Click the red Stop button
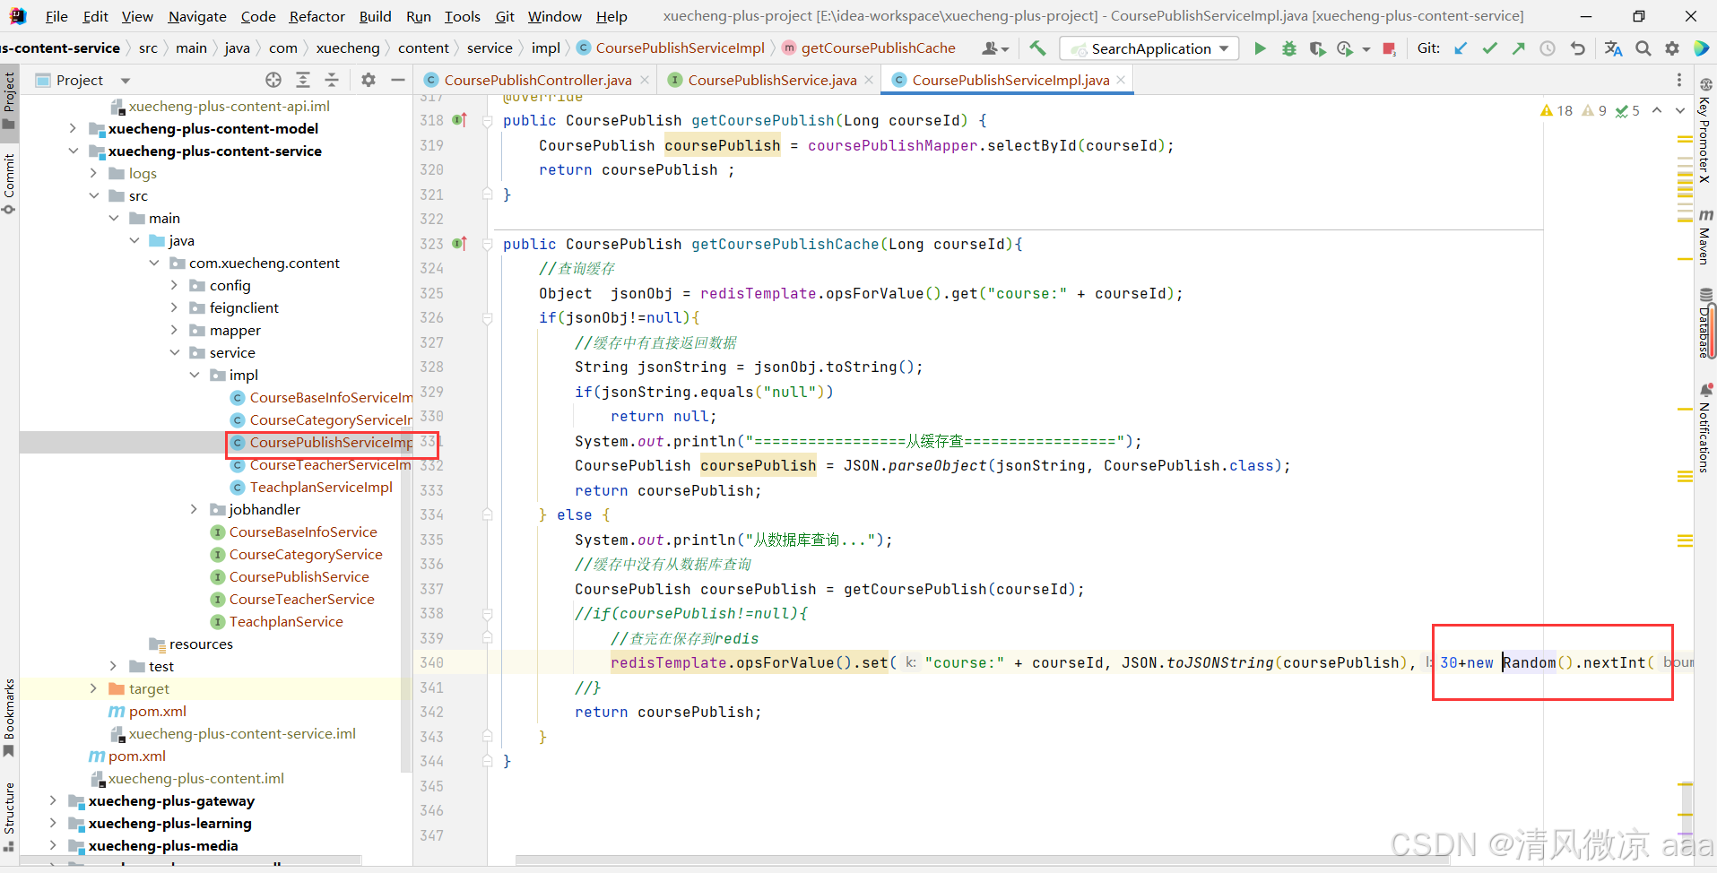 (x=1389, y=48)
